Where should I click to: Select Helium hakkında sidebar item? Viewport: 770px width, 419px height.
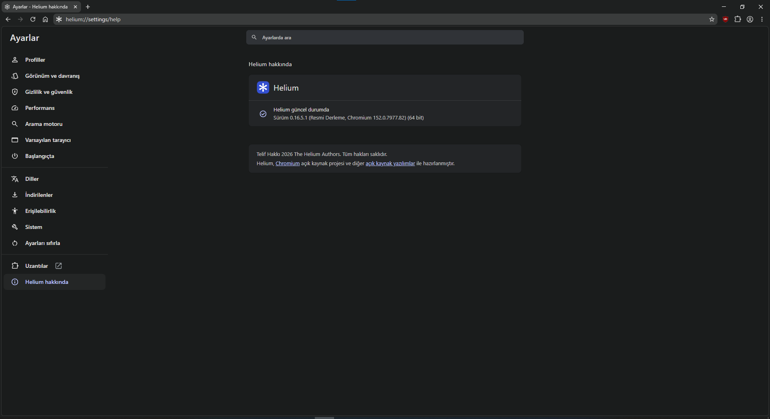coord(55,282)
